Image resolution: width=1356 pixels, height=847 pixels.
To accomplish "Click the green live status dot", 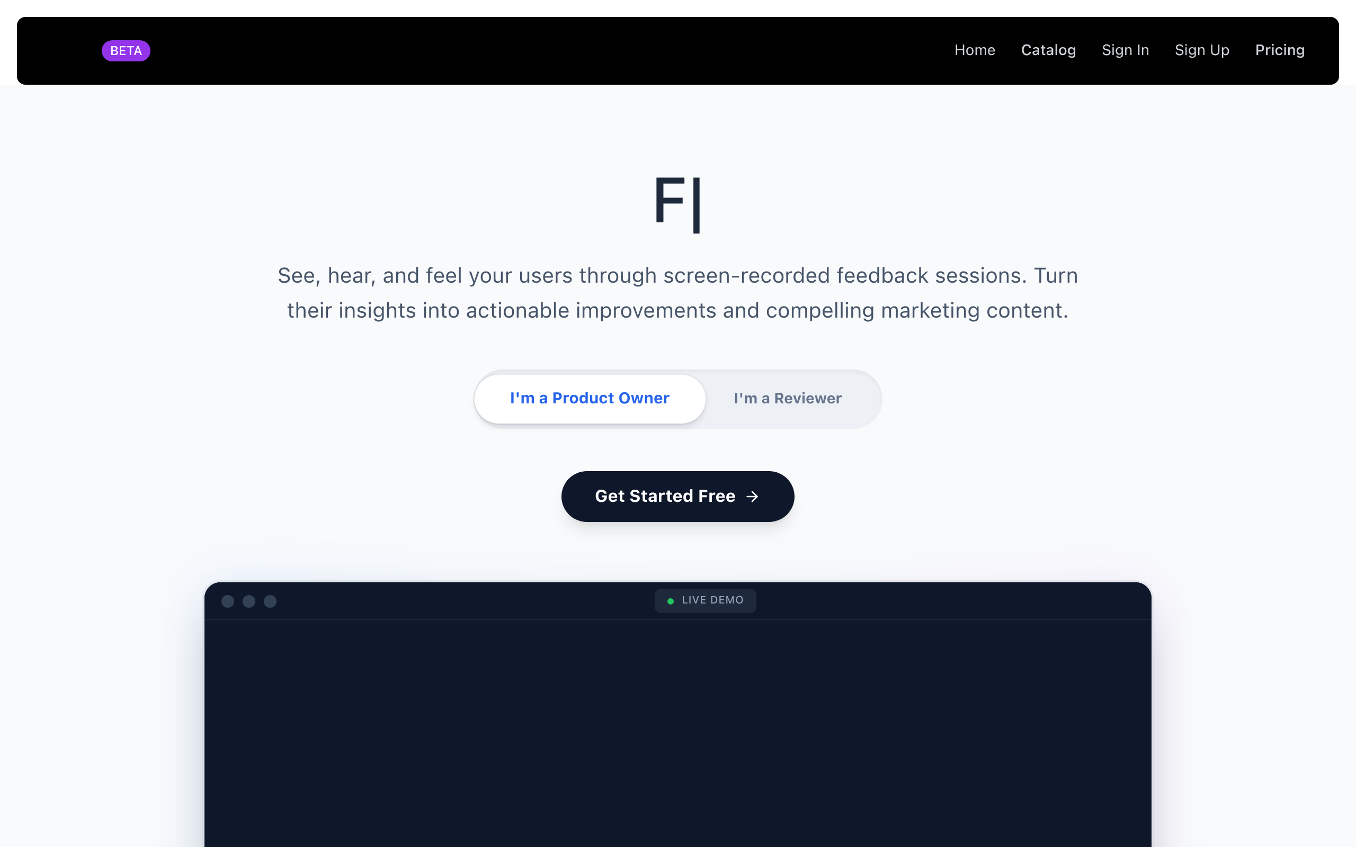I will pyautogui.click(x=670, y=601).
